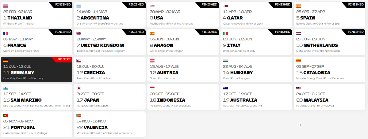Open the 22 Valencia race card
368x139 pixels.
coord(110,124)
